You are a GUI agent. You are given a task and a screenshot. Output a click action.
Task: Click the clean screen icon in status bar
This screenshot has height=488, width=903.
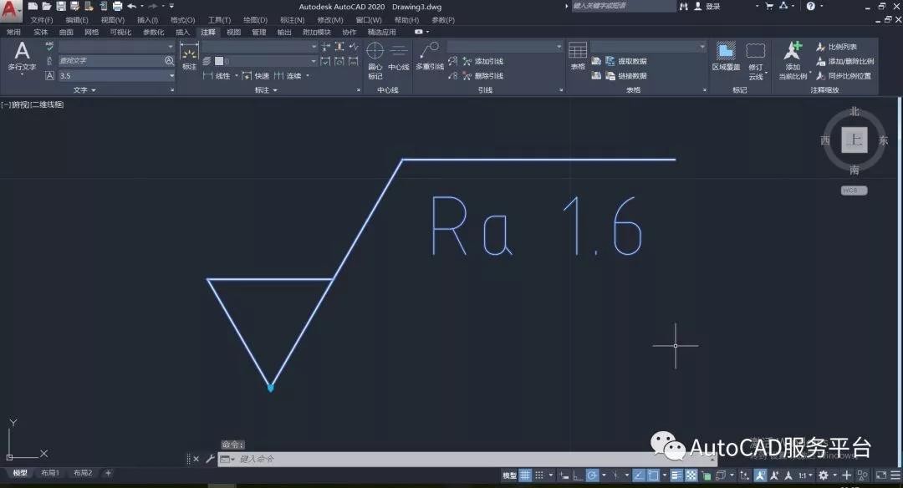click(881, 475)
